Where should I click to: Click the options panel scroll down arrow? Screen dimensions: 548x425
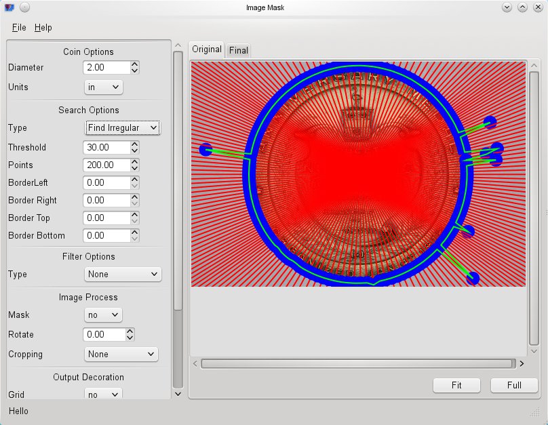point(178,394)
